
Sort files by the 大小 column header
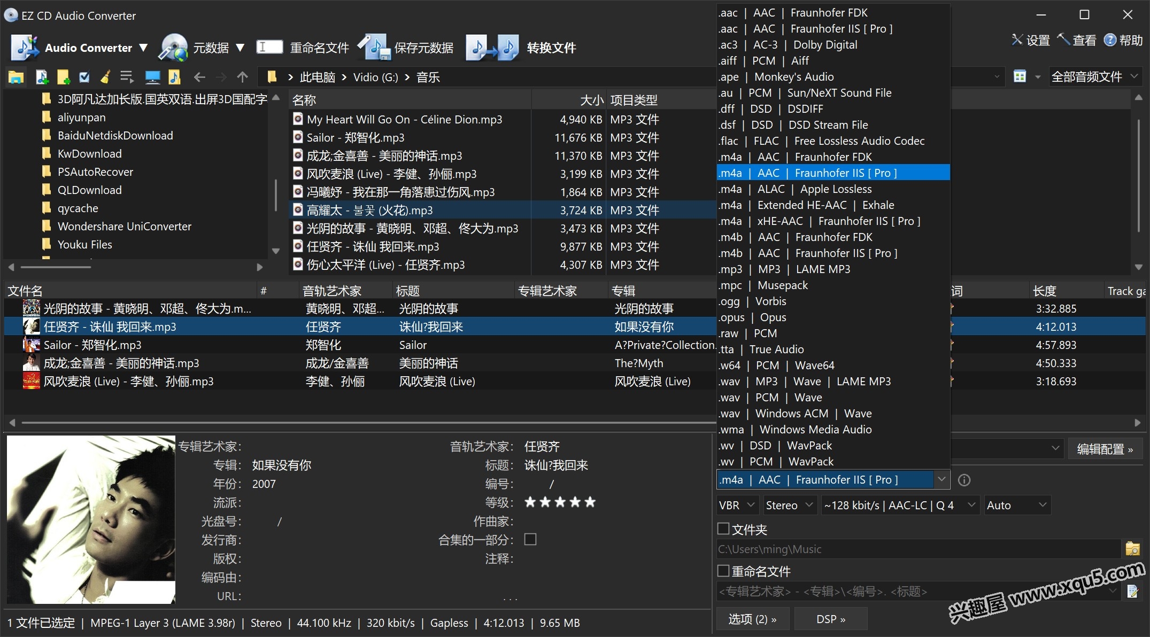569,100
